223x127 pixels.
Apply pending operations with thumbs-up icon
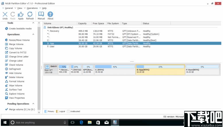pyautogui.click(x=21, y=14)
